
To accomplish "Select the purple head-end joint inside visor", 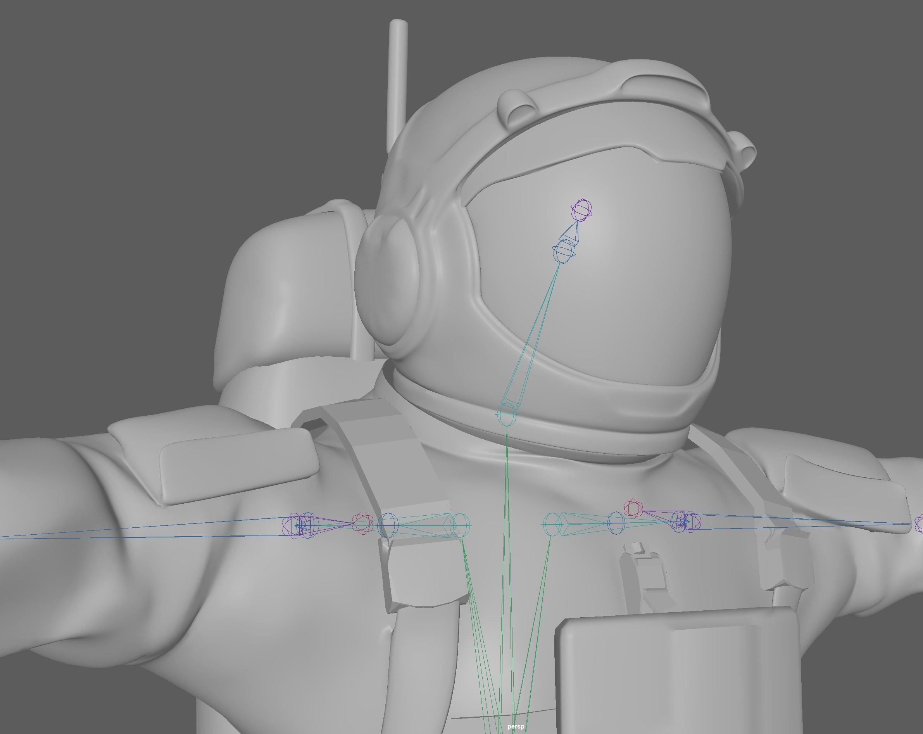I will click(x=582, y=210).
